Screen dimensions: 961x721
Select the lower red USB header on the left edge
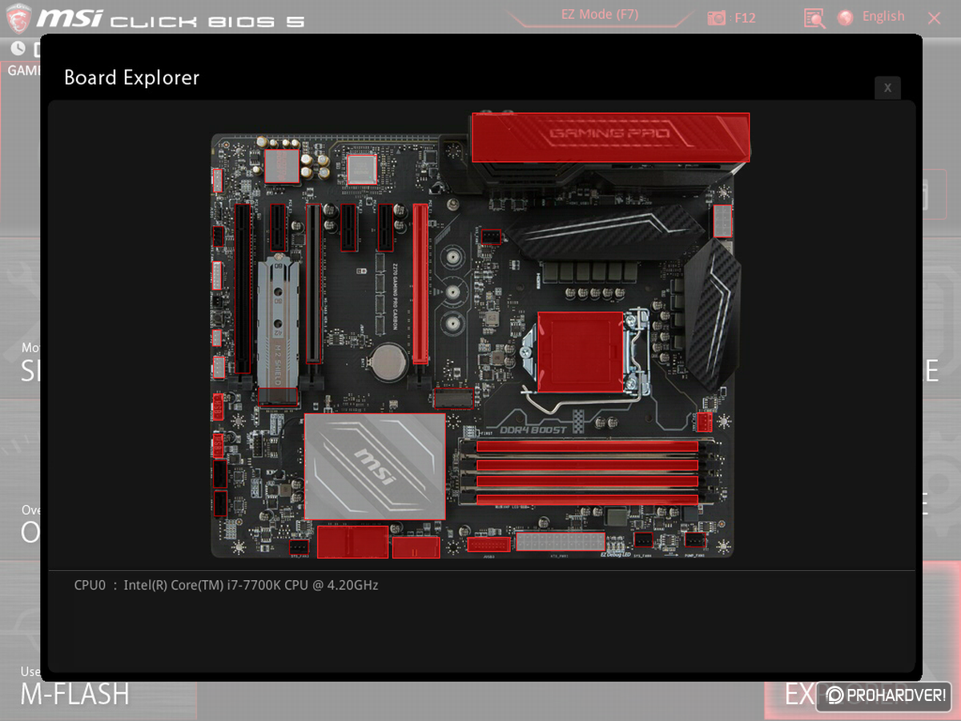coord(218,445)
